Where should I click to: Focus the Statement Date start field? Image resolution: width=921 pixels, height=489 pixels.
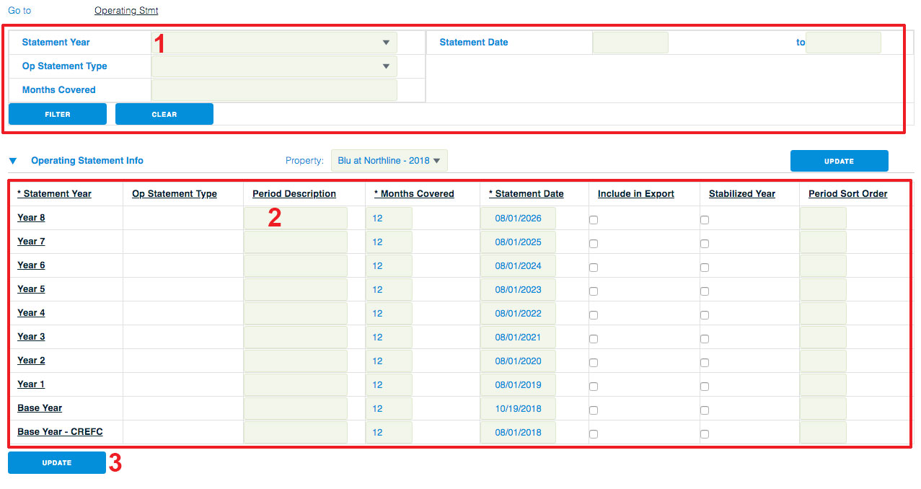coord(630,43)
